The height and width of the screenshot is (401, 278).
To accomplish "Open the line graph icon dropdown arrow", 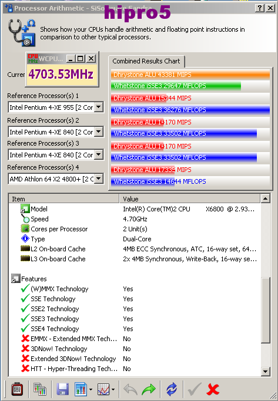I will click(x=113, y=389).
